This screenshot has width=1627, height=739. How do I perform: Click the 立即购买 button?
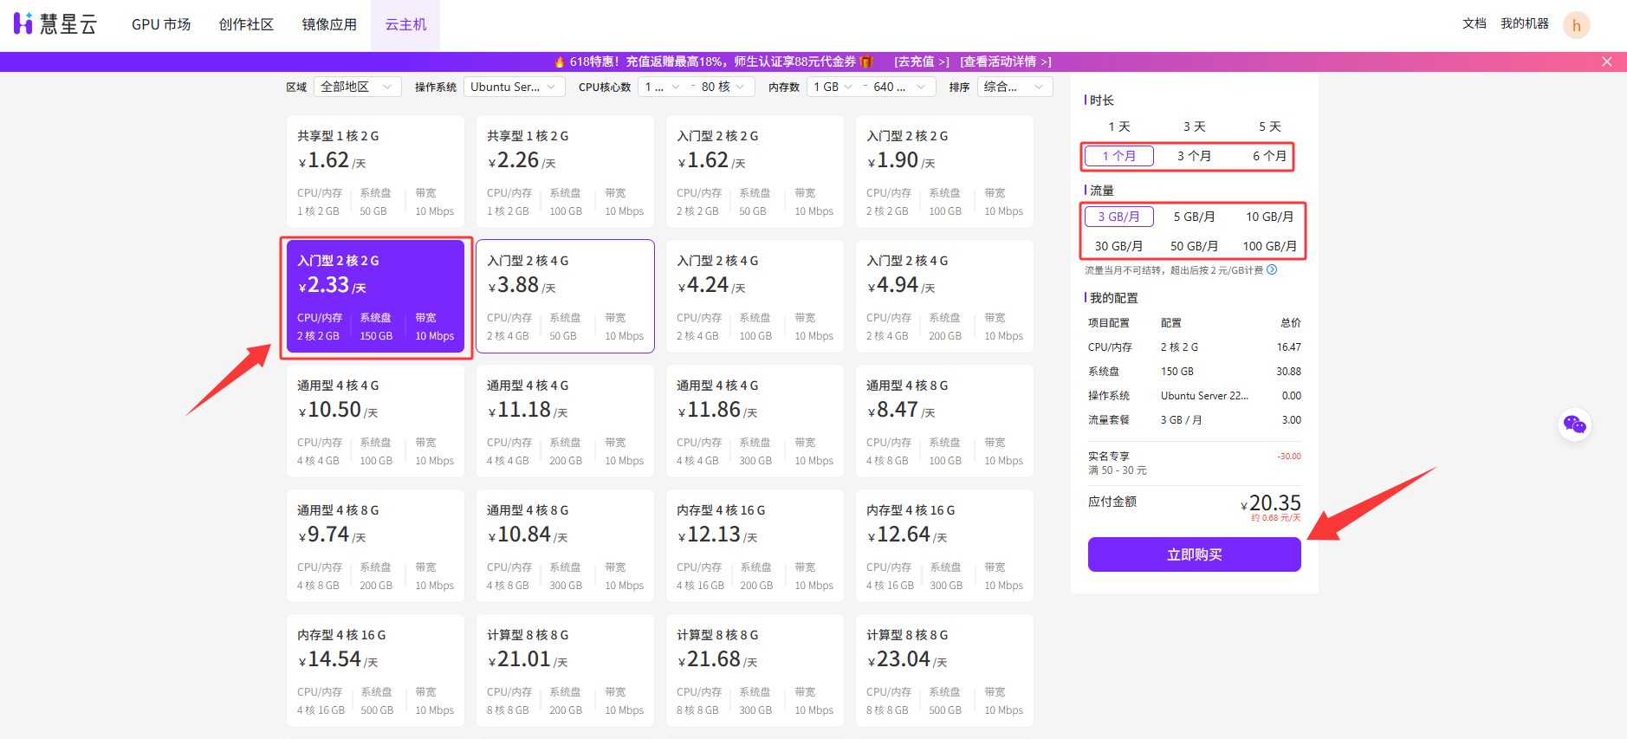(1194, 554)
